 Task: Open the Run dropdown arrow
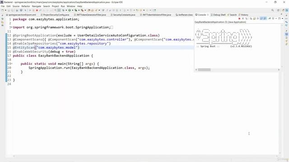(x=72, y=10)
